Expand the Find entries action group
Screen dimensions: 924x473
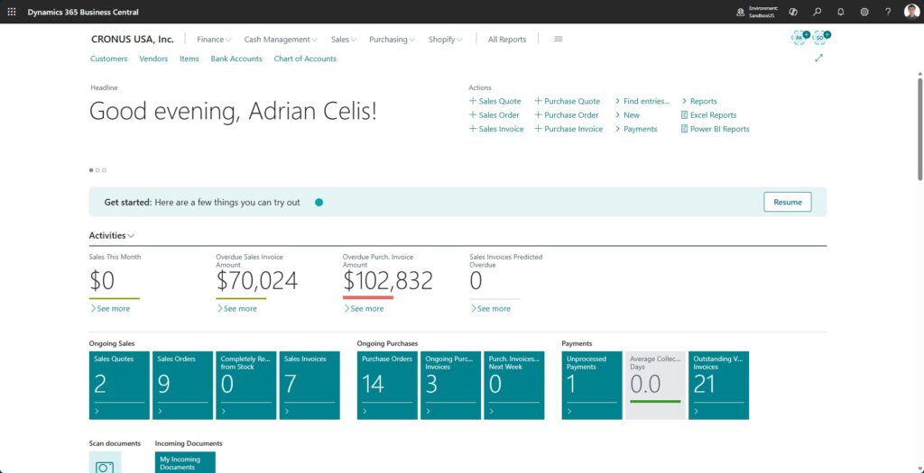(646, 102)
